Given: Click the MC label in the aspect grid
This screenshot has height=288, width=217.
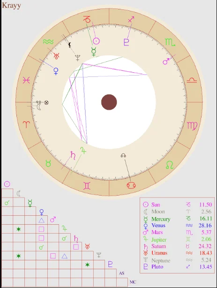Looking at the screenshot, I should (133, 282).
